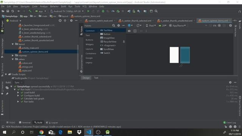Open the Android project view dropdown
Screen dimensions: 242x136
point(14,21)
